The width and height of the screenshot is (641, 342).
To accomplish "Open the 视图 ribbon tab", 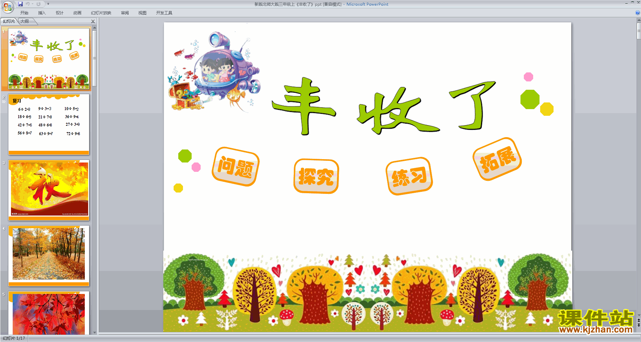I will click(x=143, y=13).
